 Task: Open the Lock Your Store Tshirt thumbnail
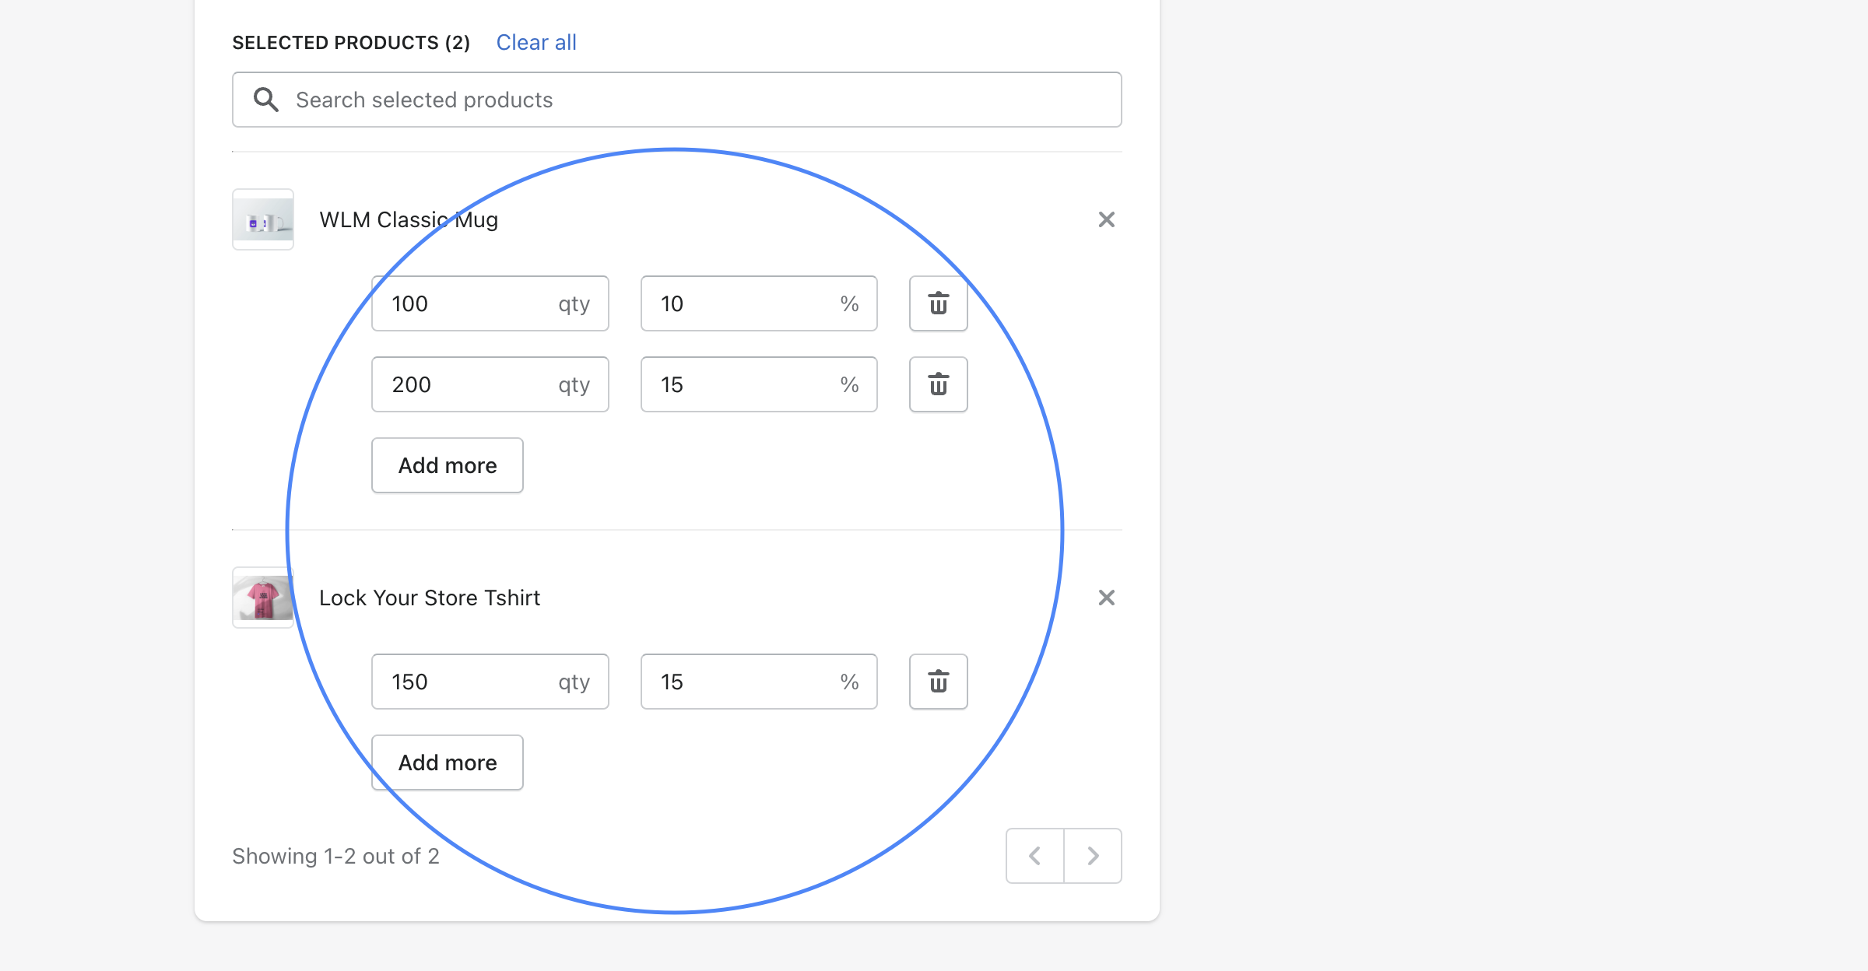(263, 598)
